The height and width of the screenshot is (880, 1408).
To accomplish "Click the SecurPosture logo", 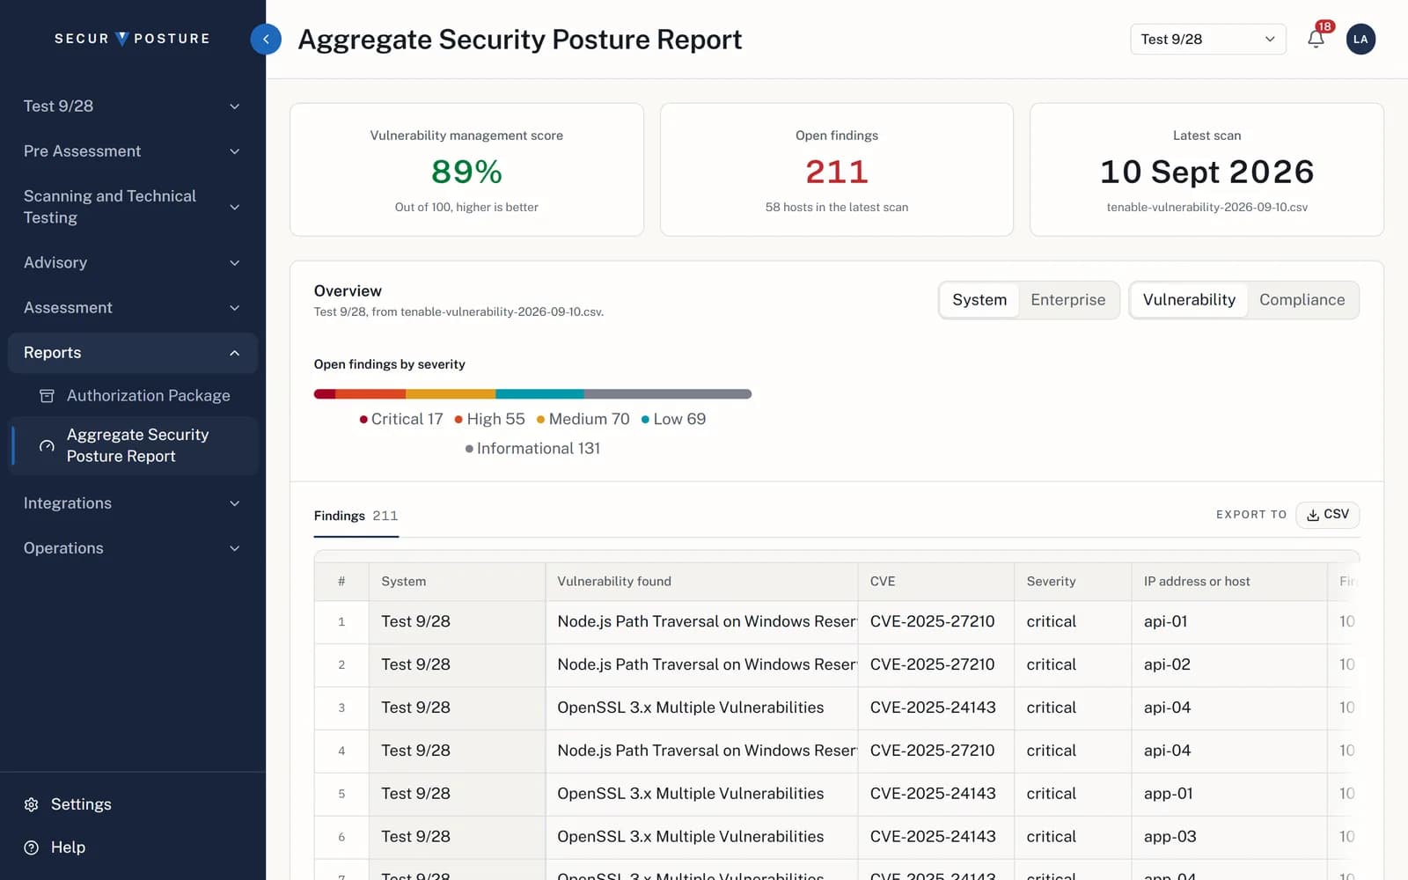I will coord(132,39).
